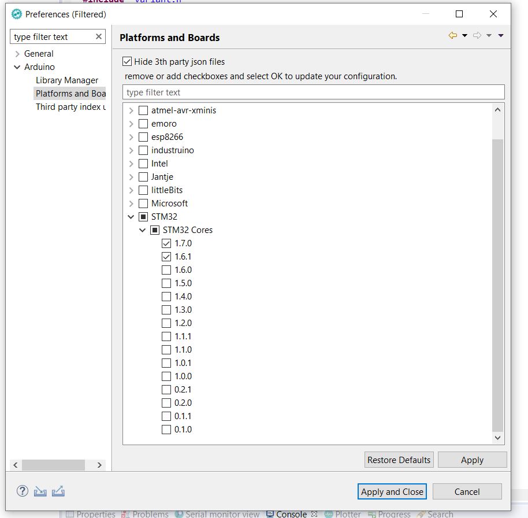Select Library Manager in the sidebar
Viewport: 528px width, 518px height.
(67, 80)
